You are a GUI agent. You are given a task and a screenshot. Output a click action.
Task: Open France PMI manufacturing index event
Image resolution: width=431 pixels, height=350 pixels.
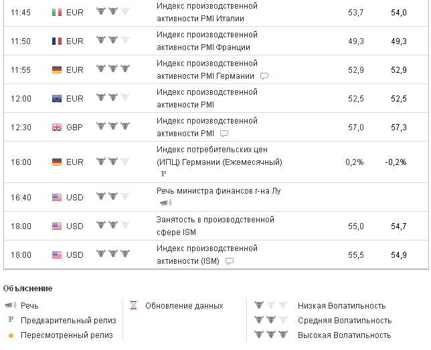tap(207, 41)
